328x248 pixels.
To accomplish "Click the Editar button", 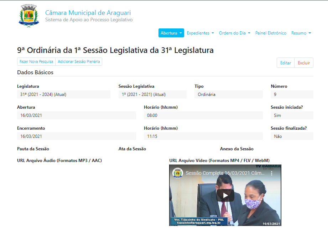I will pyautogui.click(x=286, y=63).
